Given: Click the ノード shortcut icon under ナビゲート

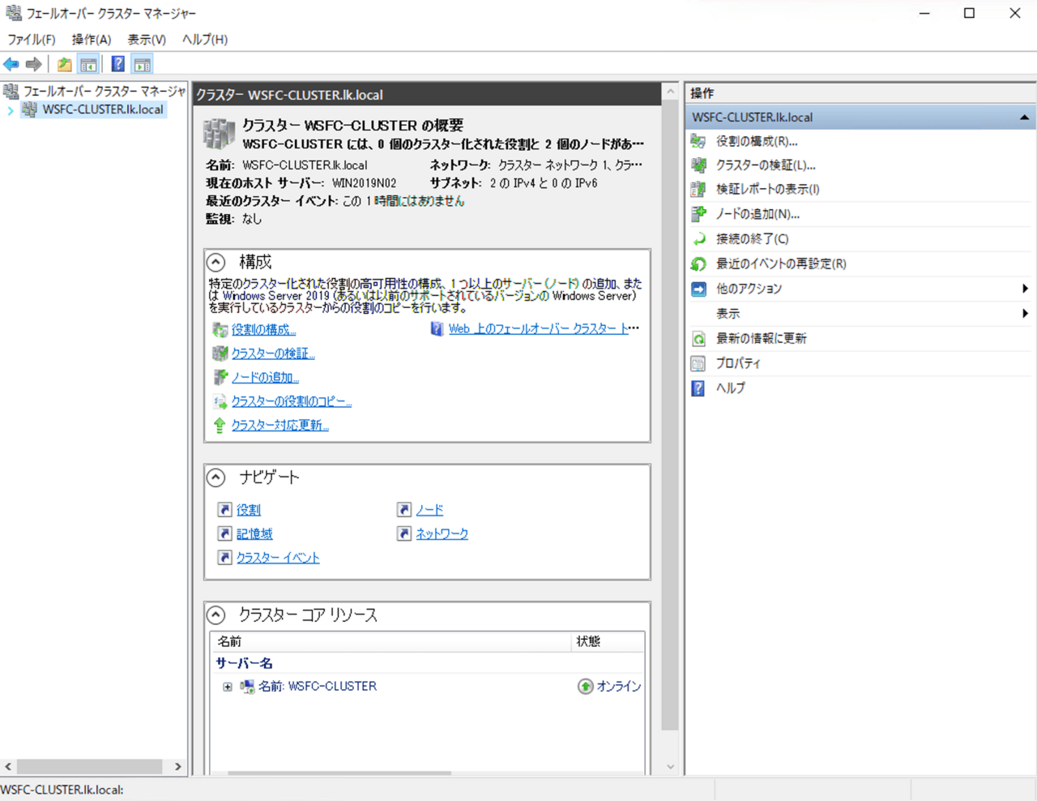Looking at the screenshot, I should pyautogui.click(x=403, y=509).
